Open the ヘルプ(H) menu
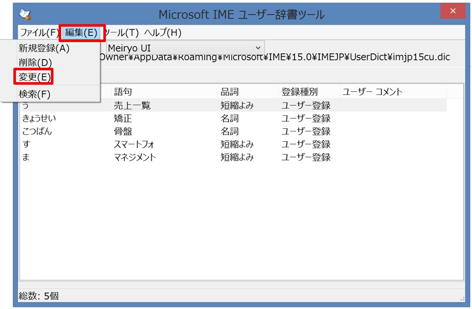Viewport: 472px width, 309px height. [x=162, y=32]
